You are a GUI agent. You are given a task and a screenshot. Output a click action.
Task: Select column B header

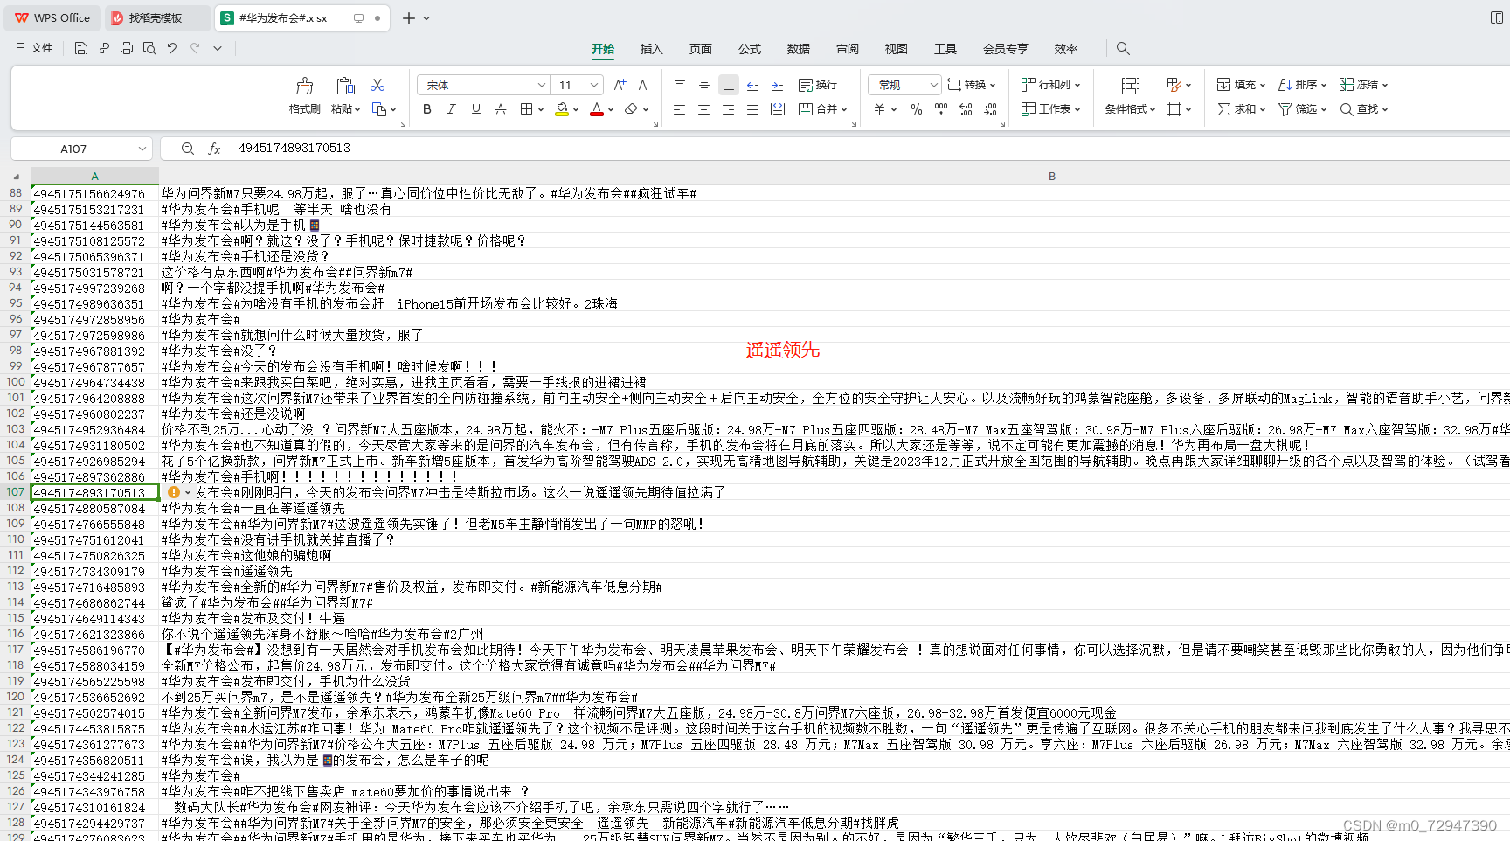1052,176
